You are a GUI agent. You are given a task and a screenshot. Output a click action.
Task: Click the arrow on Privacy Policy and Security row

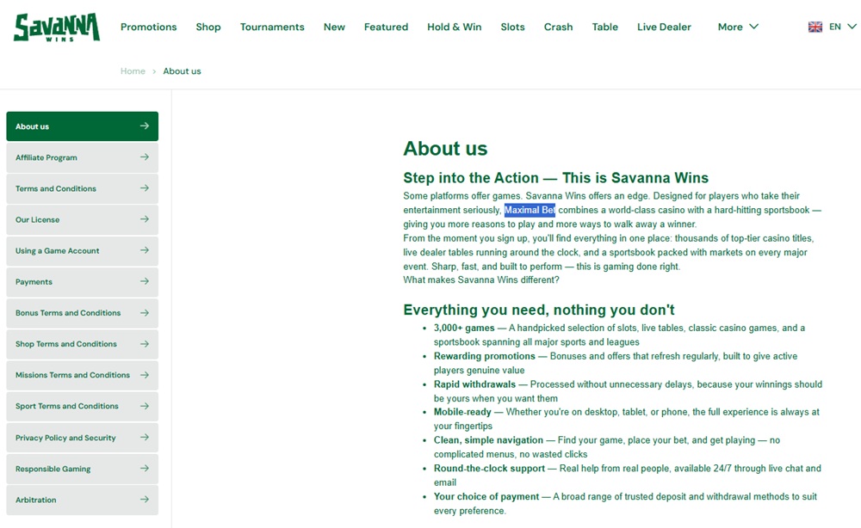(145, 438)
